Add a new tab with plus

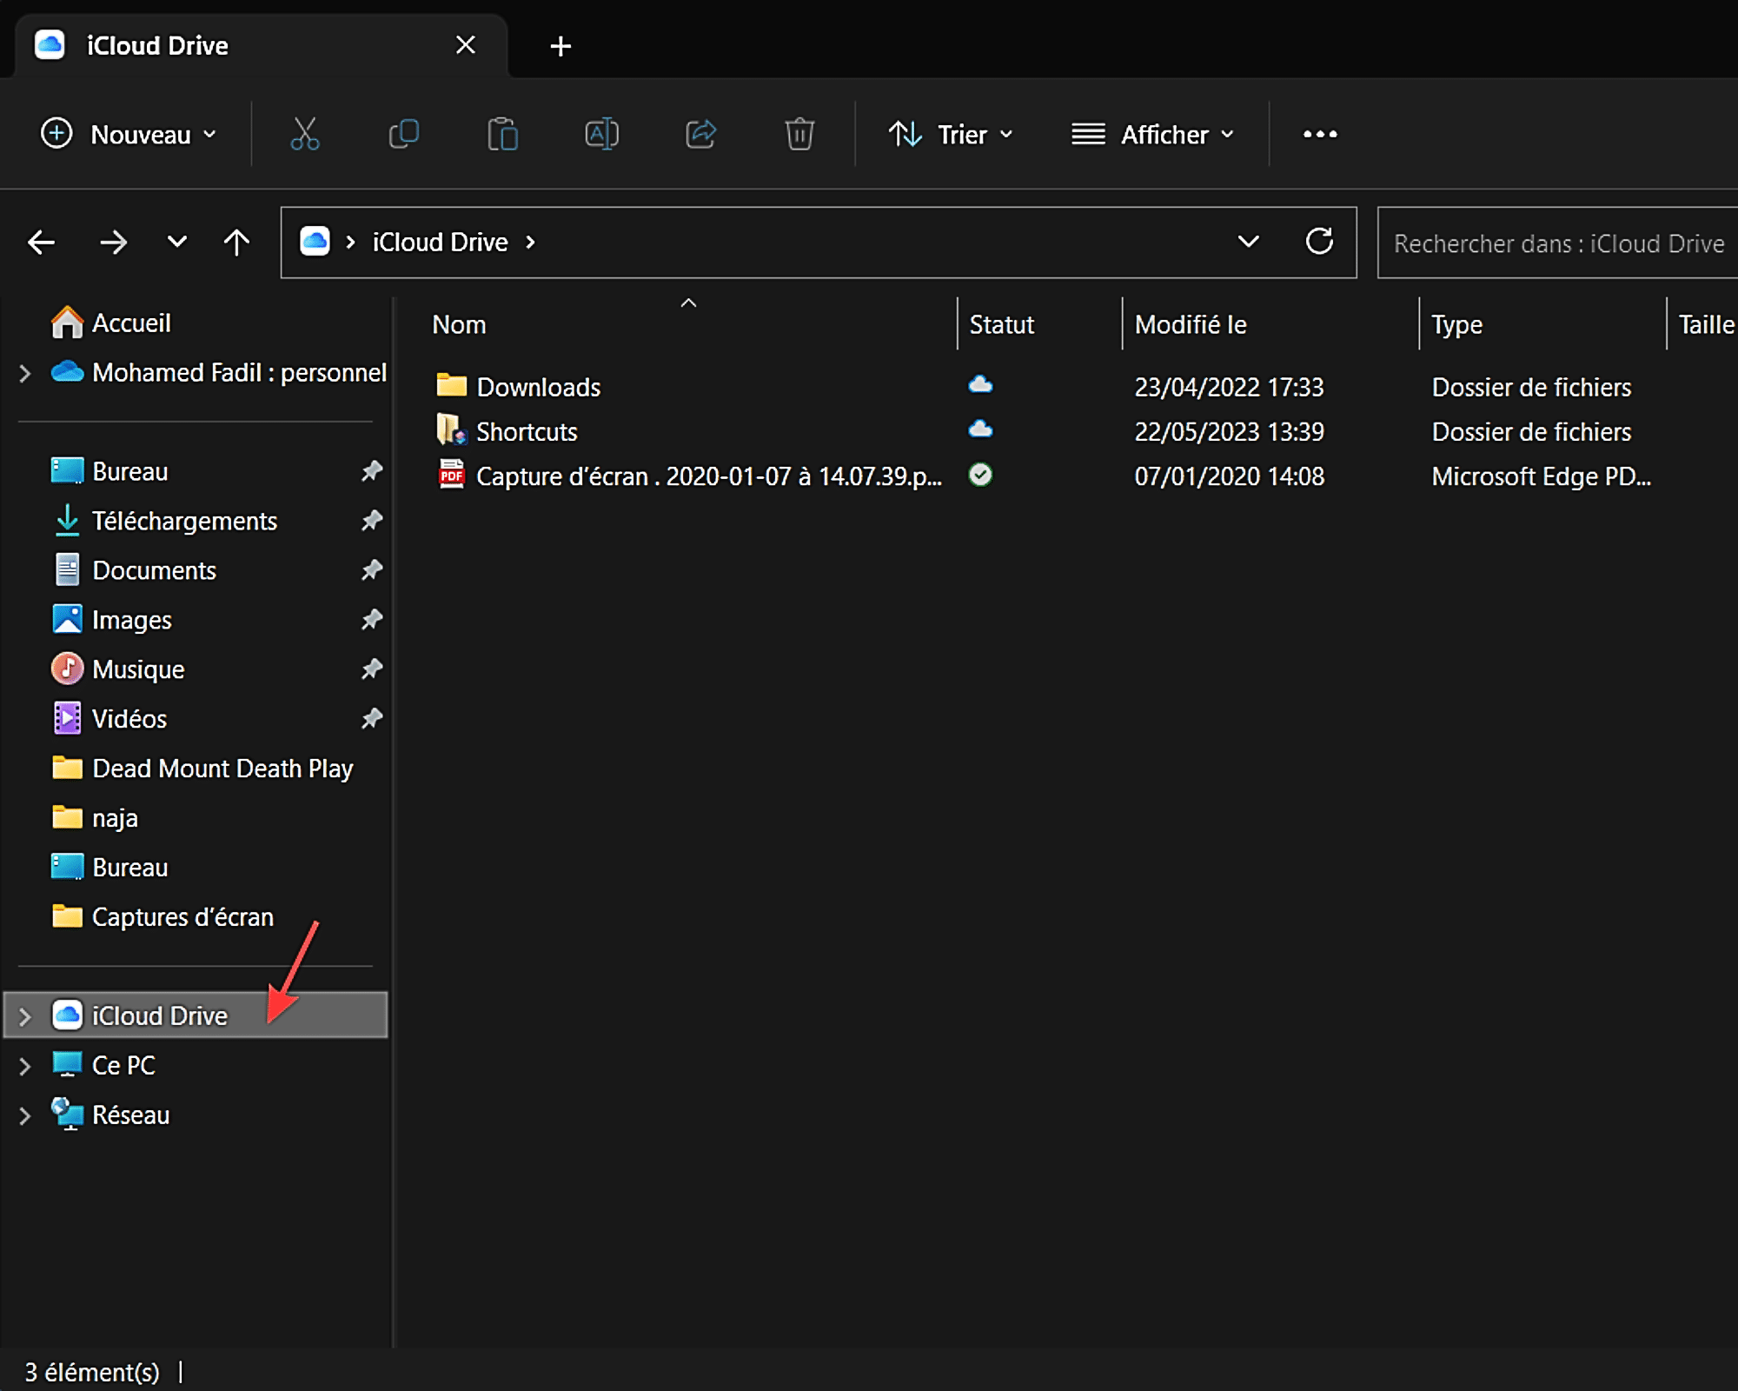pos(561,46)
